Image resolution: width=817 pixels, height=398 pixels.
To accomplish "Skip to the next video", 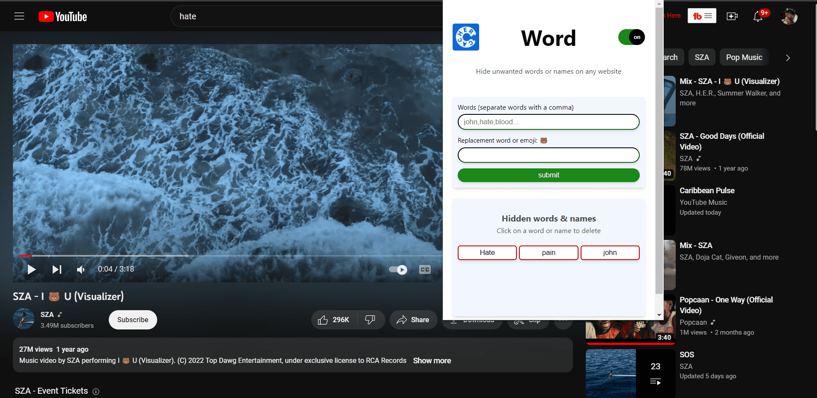I will coord(56,269).
